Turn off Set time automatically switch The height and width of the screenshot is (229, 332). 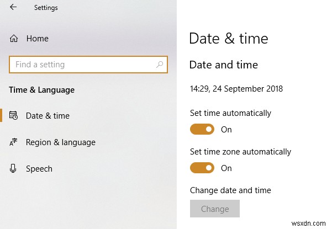click(x=202, y=129)
